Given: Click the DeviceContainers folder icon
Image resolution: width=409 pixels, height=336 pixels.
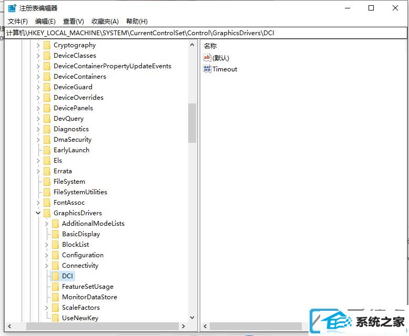Looking at the screenshot, I should point(47,77).
